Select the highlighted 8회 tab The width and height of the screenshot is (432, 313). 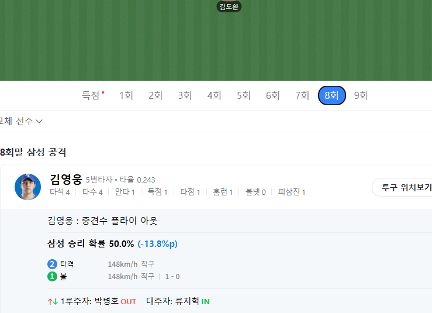pyautogui.click(x=331, y=95)
